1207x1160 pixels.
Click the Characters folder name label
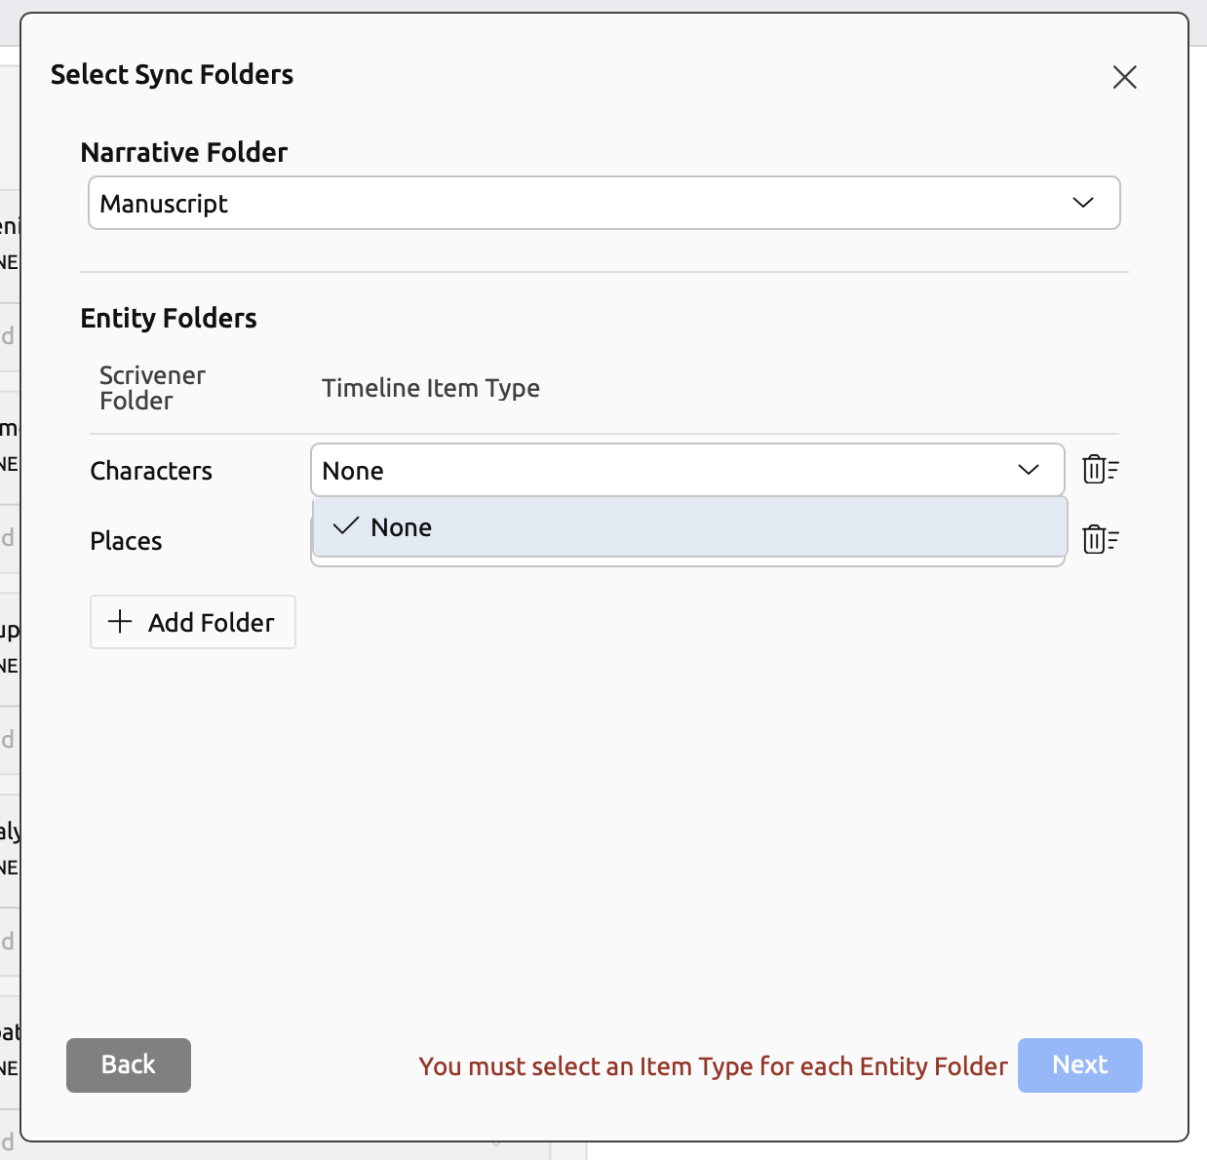151,471
